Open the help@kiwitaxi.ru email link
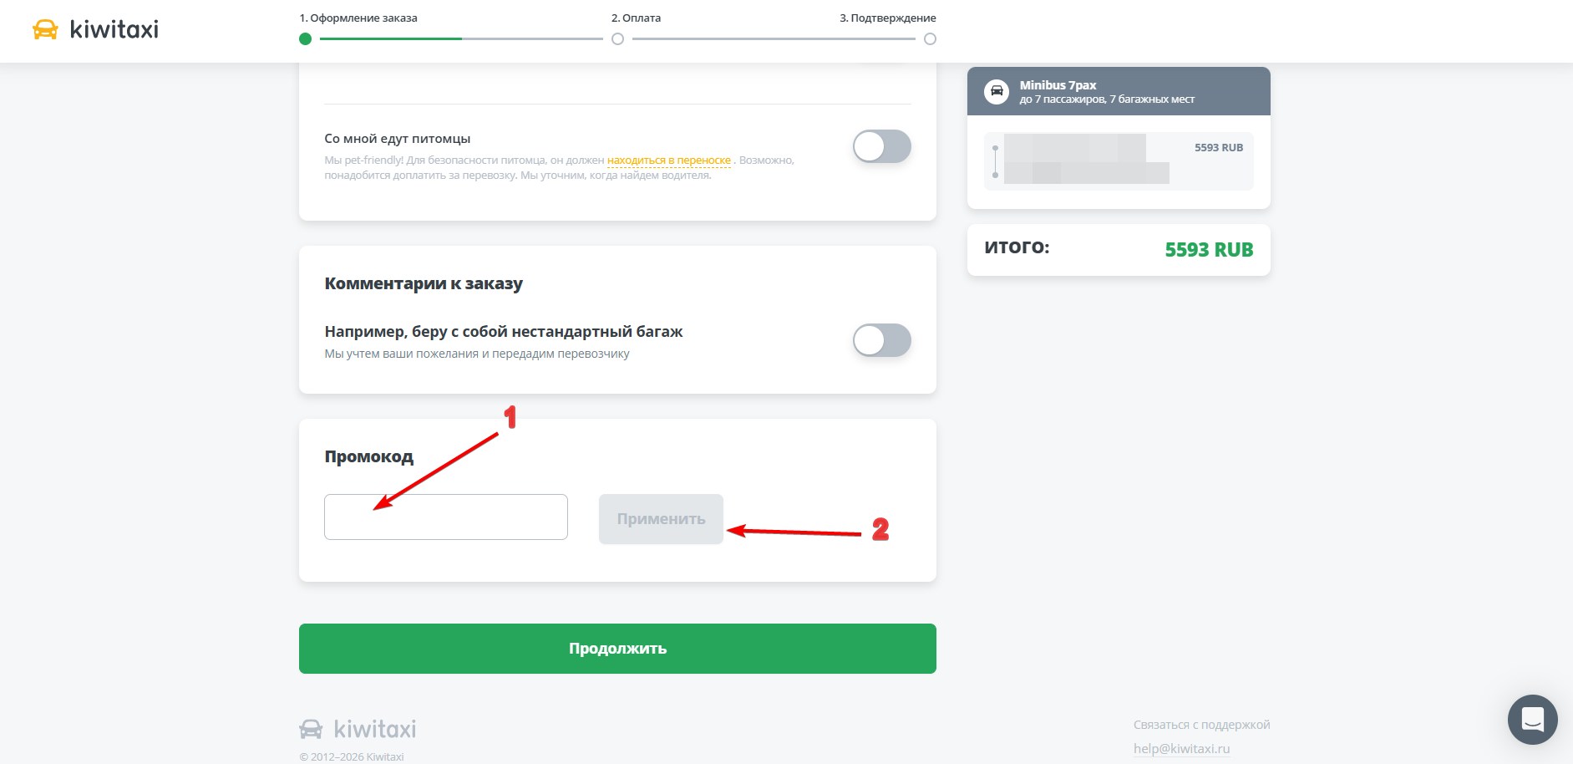 [x=1181, y=748]
